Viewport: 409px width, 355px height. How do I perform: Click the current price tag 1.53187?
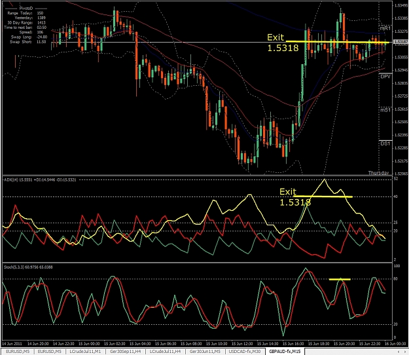click(400, 42)
